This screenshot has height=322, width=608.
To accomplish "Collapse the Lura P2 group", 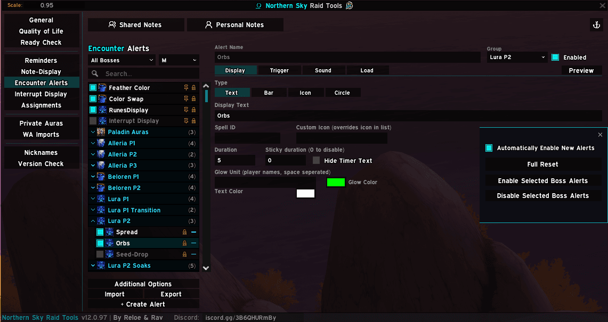I will click(93, 221).
